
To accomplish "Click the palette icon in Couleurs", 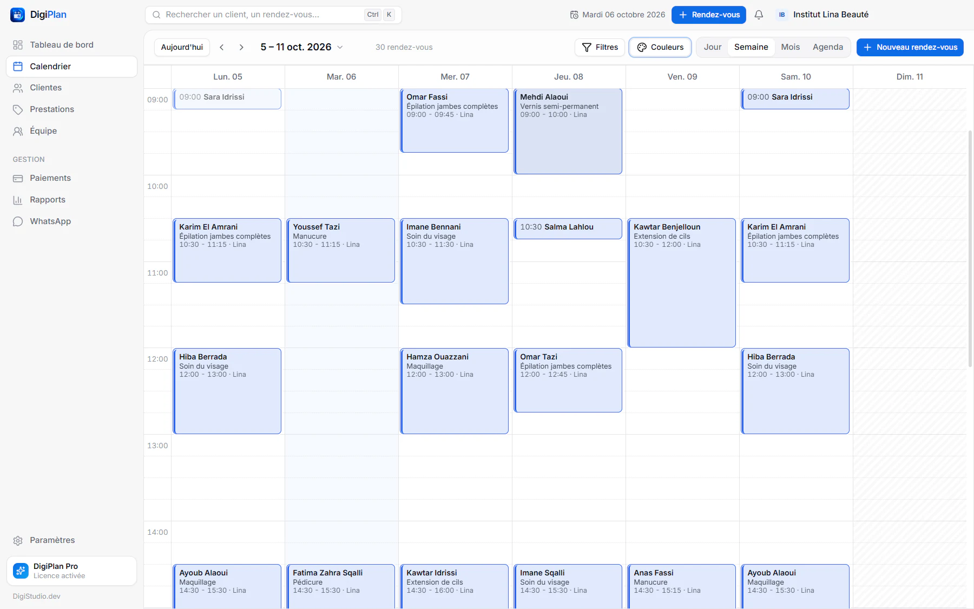I will coord(642,47).
